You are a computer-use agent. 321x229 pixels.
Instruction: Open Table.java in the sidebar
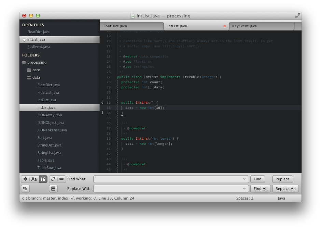[46, 160]
